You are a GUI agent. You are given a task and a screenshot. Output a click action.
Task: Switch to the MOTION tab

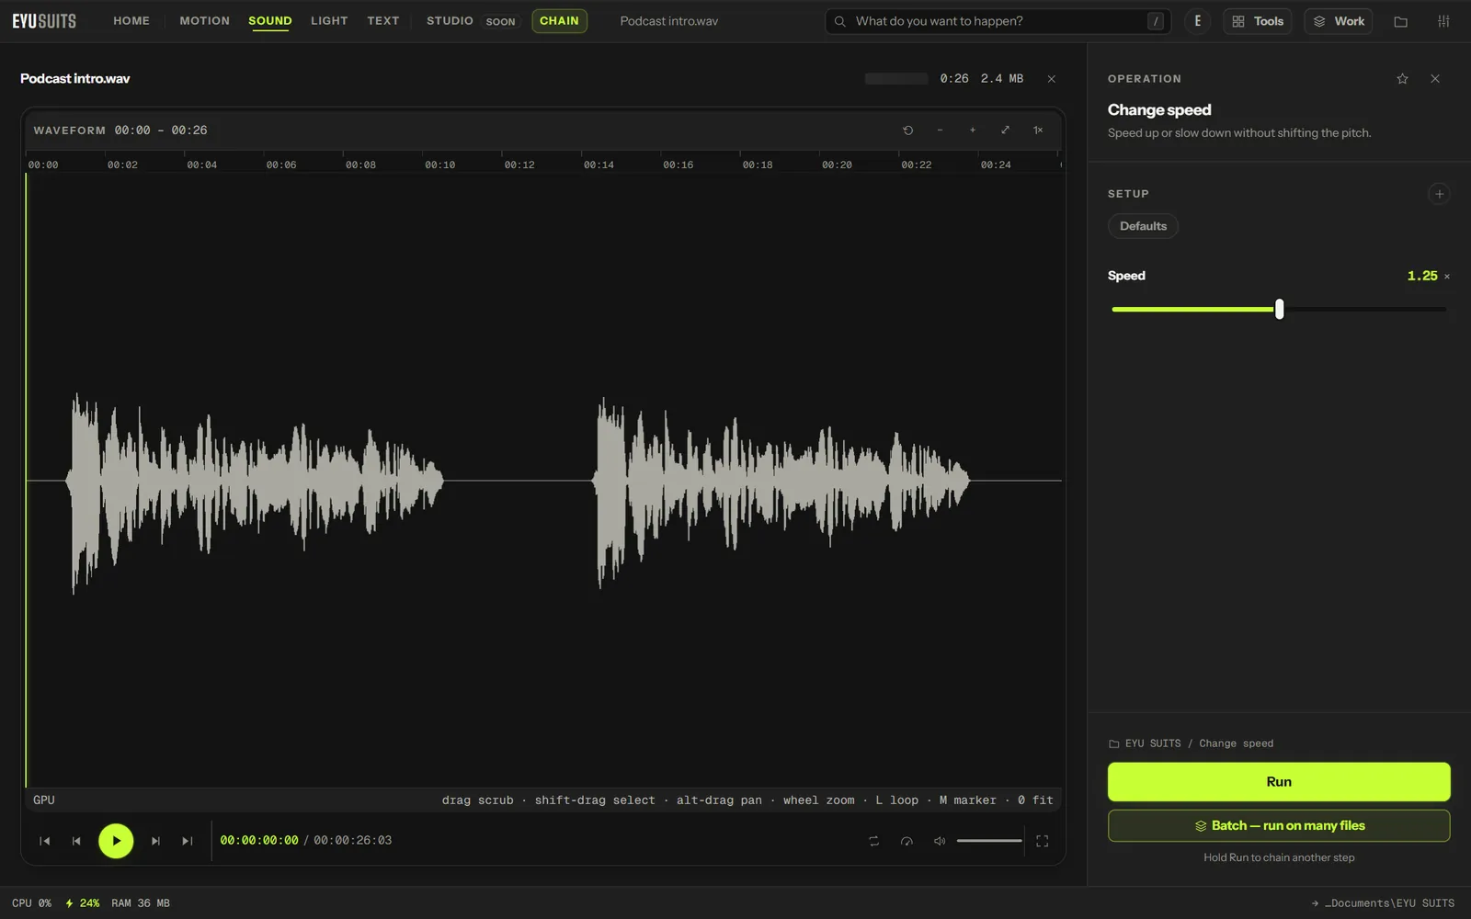tap(204, 21)
